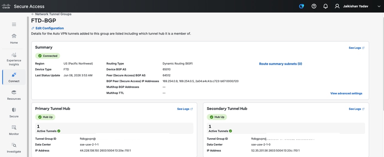Toggle the hamburger sidebar menu
The image size is (384, 157).
point(14,24)
